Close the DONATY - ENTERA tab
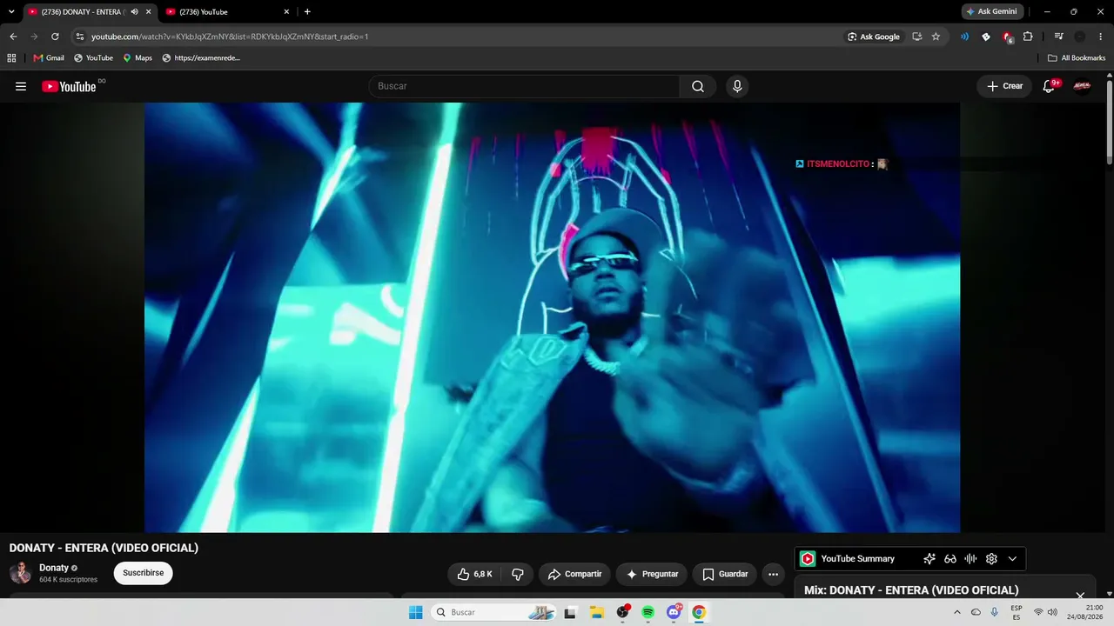This screenshot has width=1114, height=626. click(148, 12)
